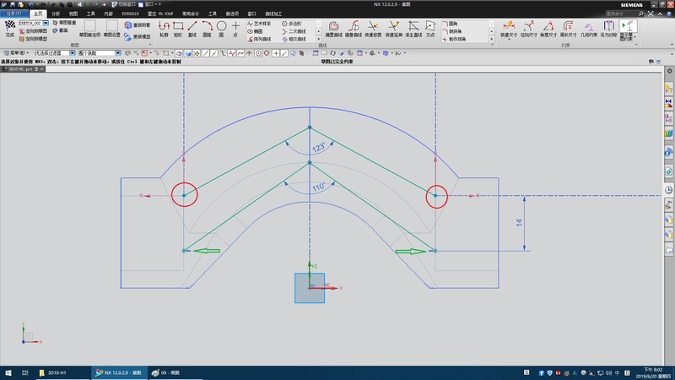
Task: Open the View (视图) ribbon tab
Action: [73, 14]
